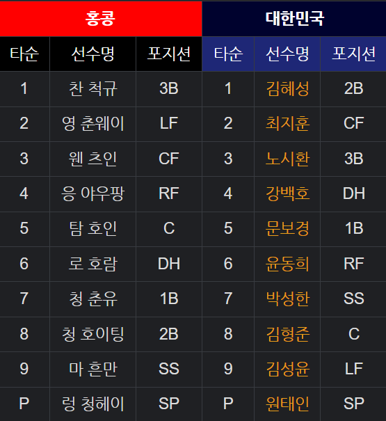
Task: Click SP position next to 원태인
Action: tap(353, 404)
